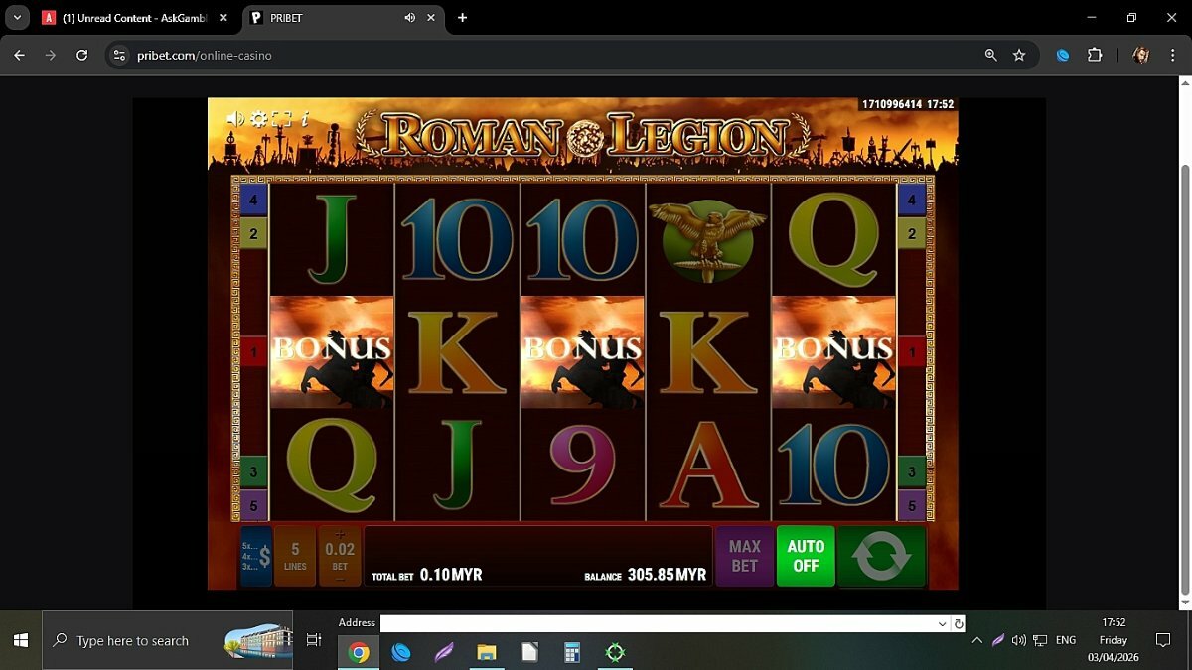This screenshot has height=670, width=1192.
Task: Mute the PRIBET tab audio
Action: pyautogui.click(x=410, y=18)
